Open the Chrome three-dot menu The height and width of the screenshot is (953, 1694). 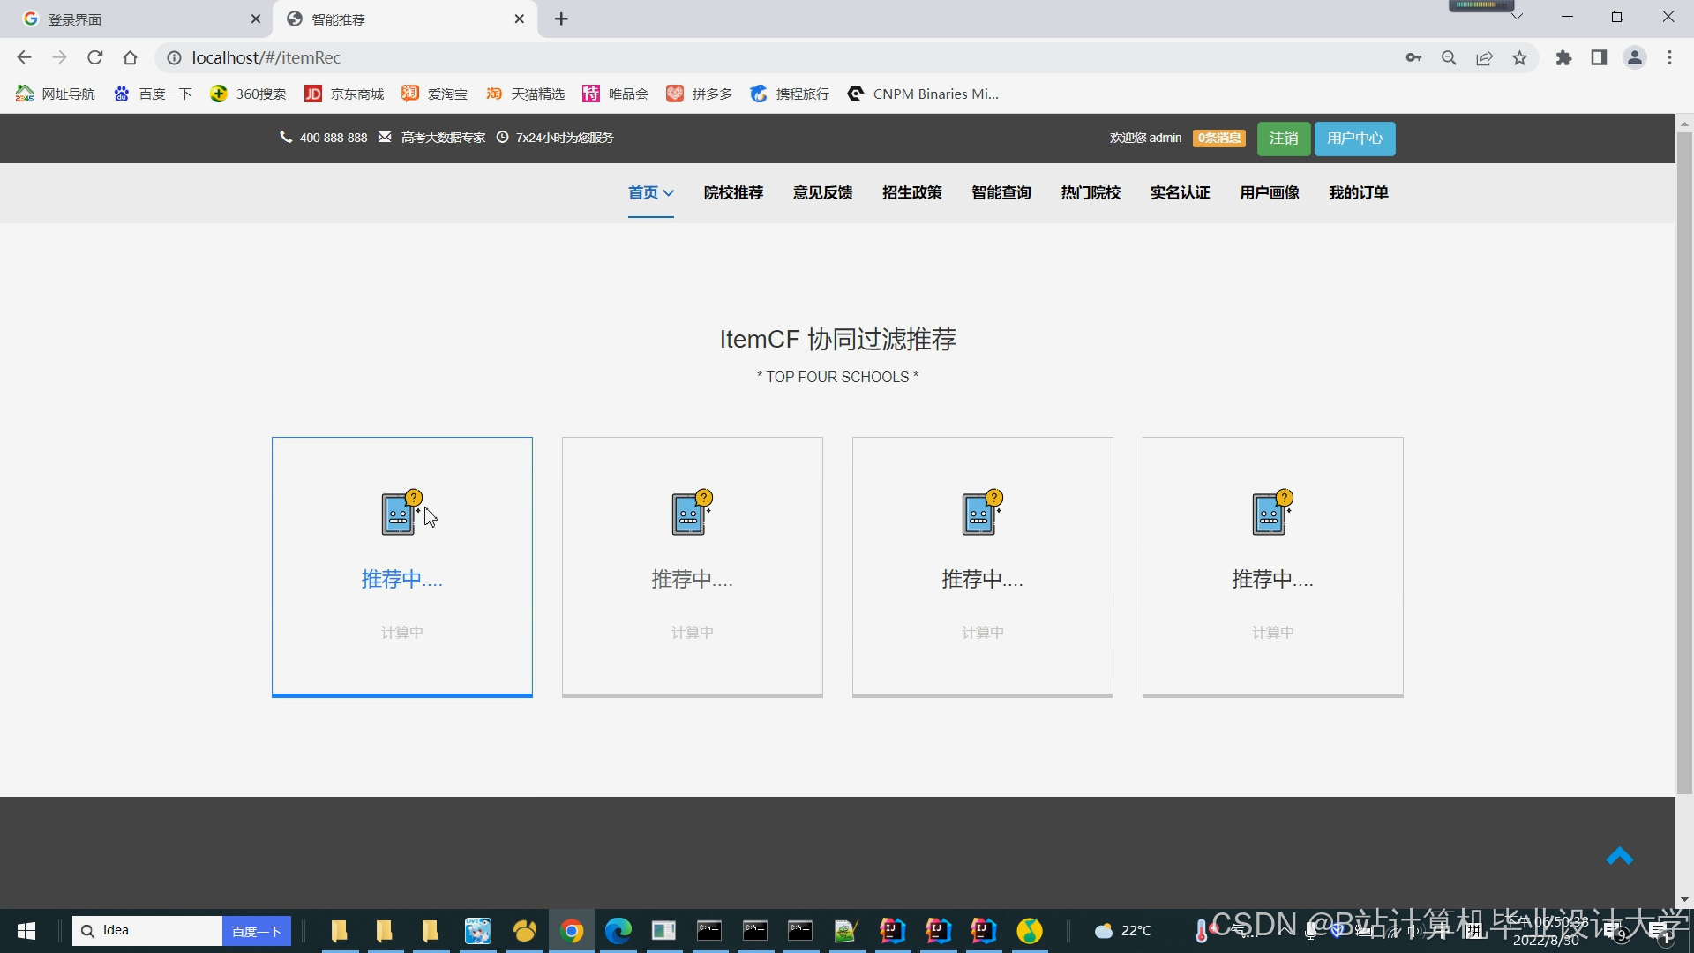(x=1669, y=58)
